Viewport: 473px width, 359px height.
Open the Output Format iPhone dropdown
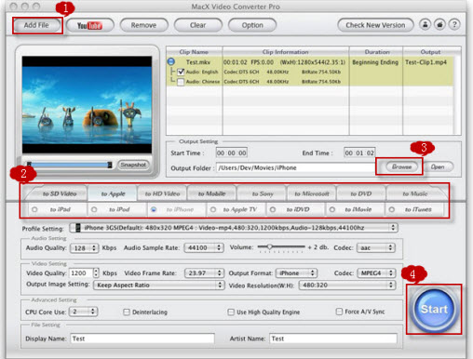[296, 273]
